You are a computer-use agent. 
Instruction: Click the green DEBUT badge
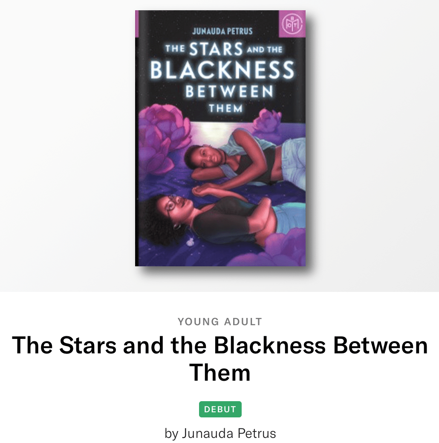click(220, 409)
